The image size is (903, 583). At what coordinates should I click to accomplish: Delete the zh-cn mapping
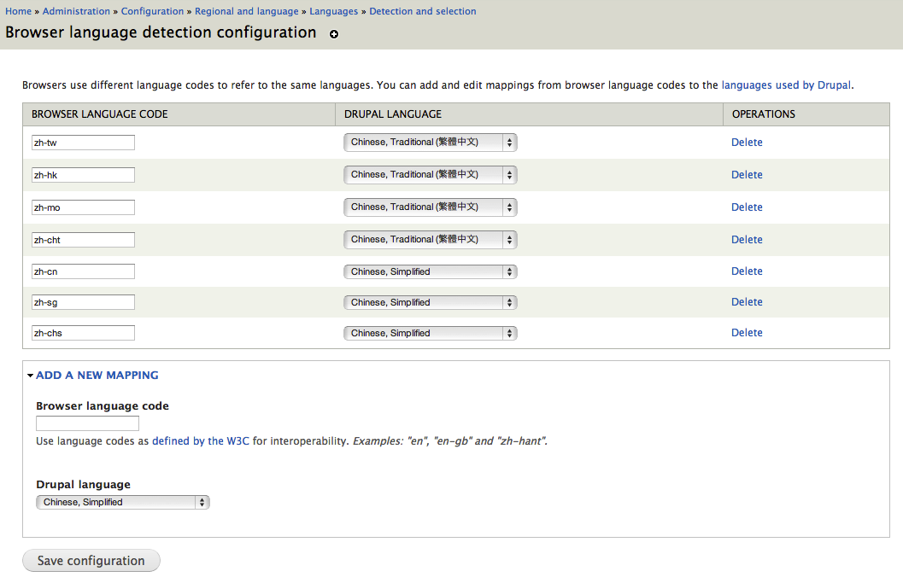747,271
